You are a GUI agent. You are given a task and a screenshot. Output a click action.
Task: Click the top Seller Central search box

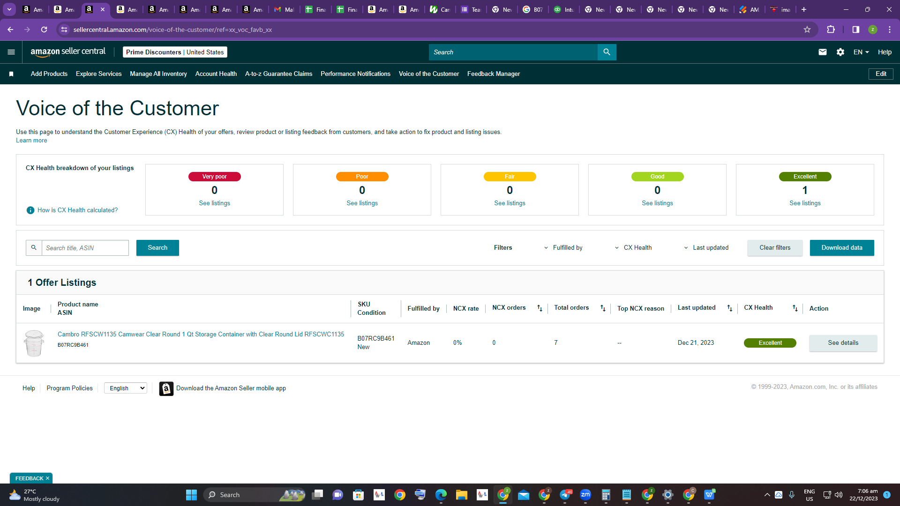pyautogui.click(x=513, y=52)
